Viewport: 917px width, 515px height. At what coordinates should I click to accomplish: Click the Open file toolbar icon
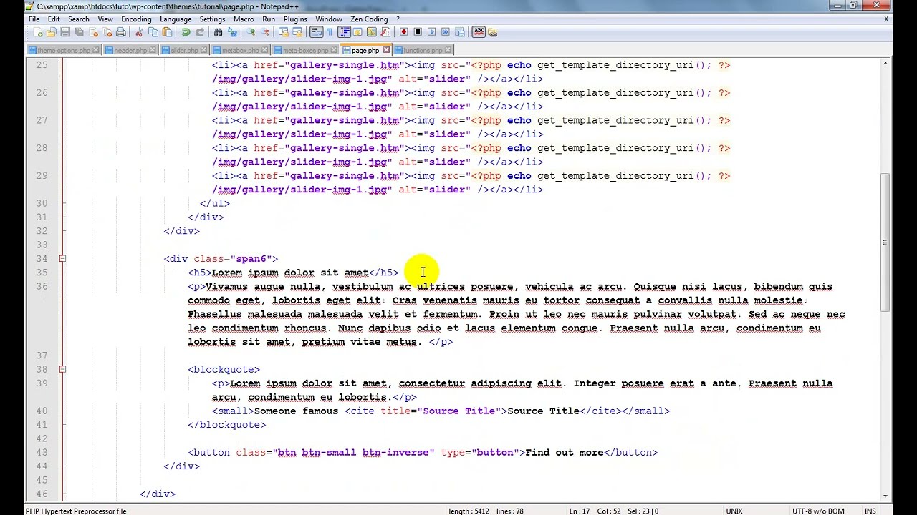[x=52, y=32]
